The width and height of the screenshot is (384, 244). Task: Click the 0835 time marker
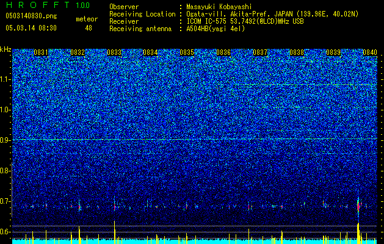click(187, 52)
